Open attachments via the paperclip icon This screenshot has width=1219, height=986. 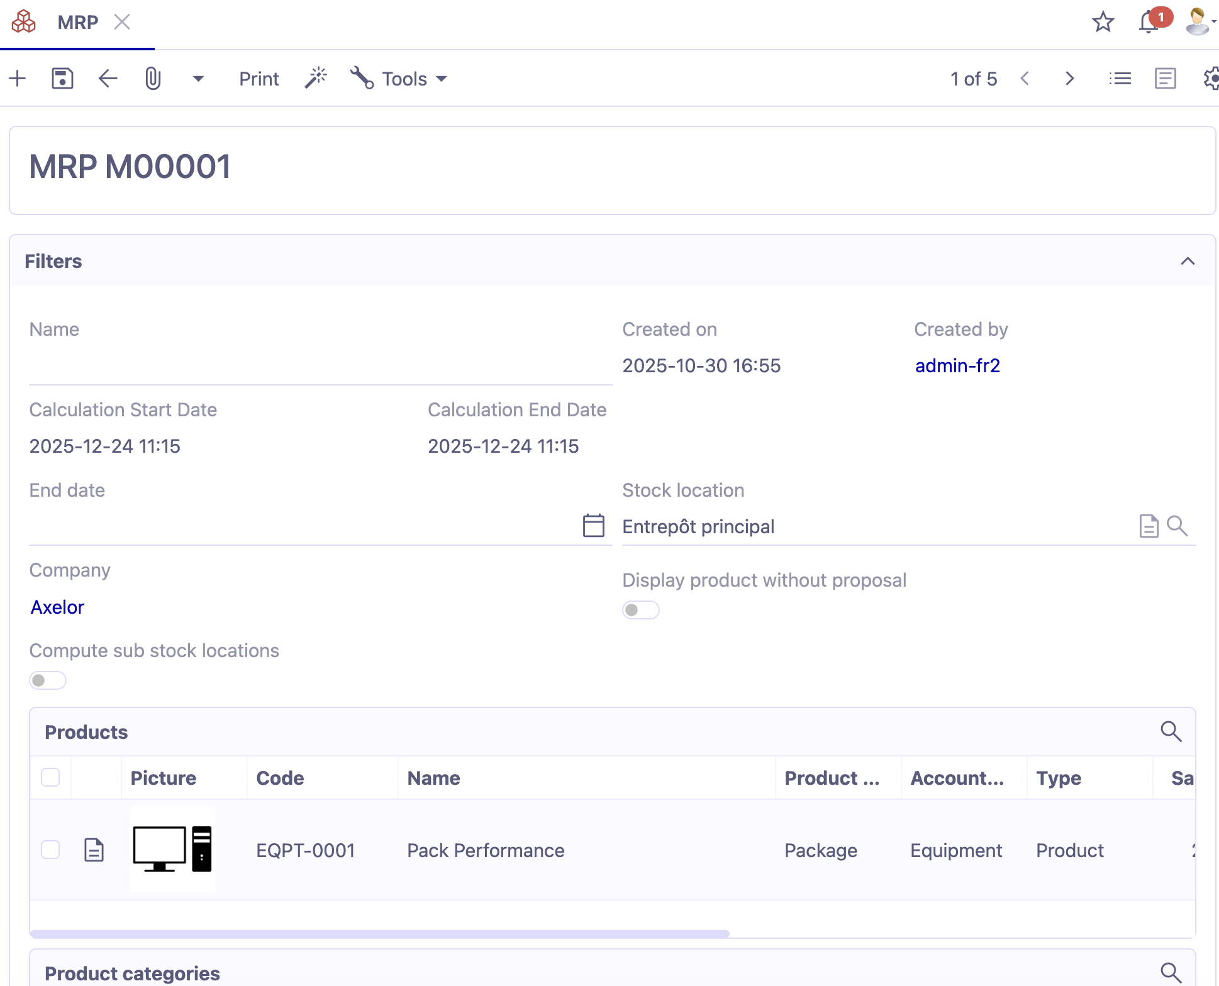(x=153, y=78)
